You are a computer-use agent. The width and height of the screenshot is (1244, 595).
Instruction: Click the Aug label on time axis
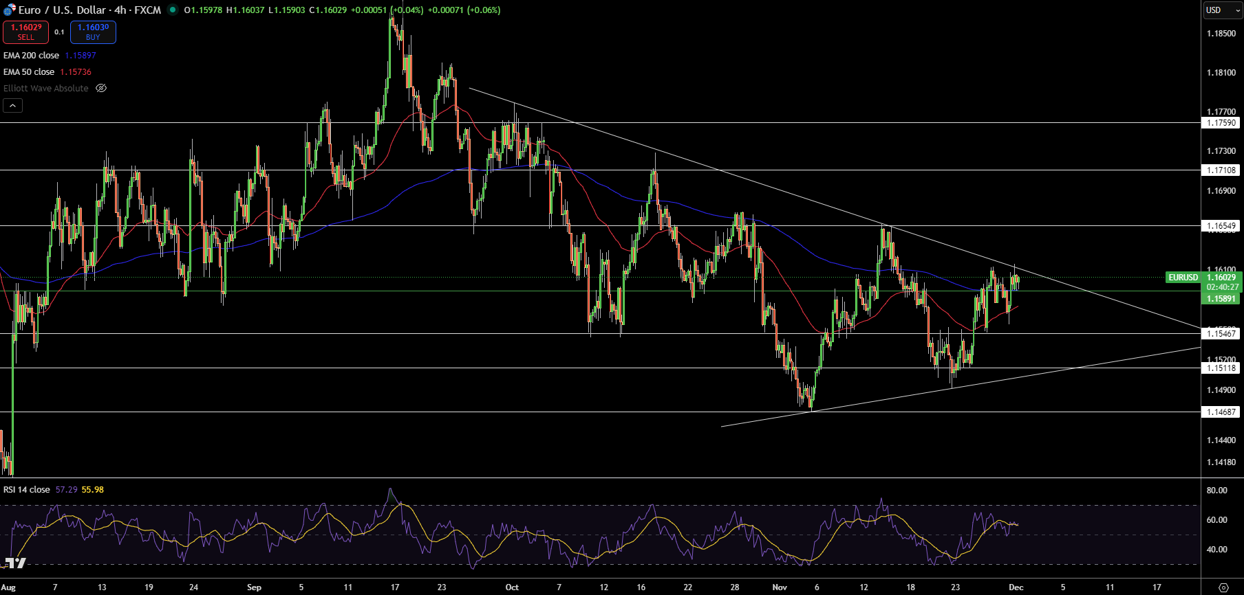8,587
